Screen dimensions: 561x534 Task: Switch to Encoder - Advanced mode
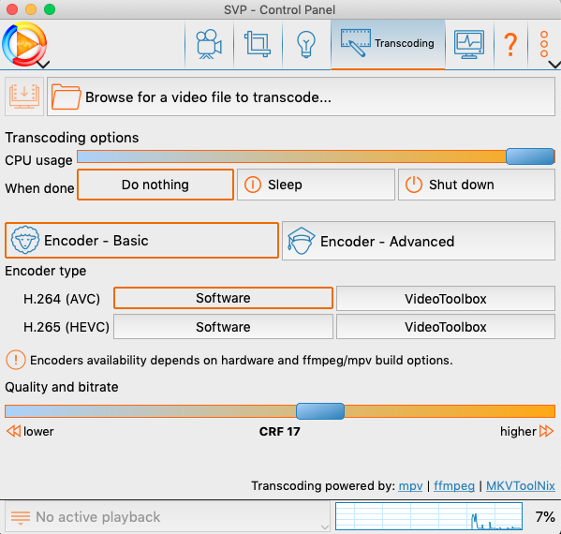pos(419,241)
